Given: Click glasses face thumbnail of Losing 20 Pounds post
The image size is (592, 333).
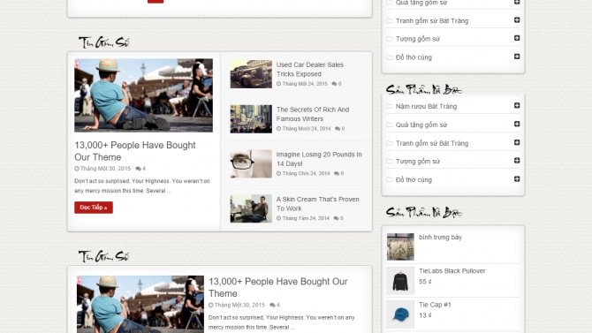Looking at the screenshot, I should [x=251, y=164].
